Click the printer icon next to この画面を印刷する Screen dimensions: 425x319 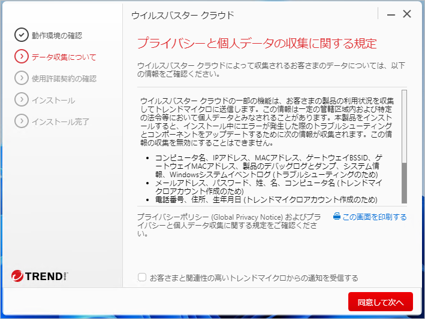(337, 217)
